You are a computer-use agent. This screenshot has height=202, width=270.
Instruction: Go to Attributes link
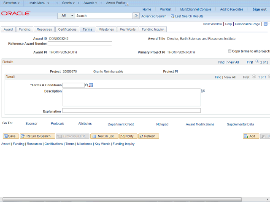point(85,123)
